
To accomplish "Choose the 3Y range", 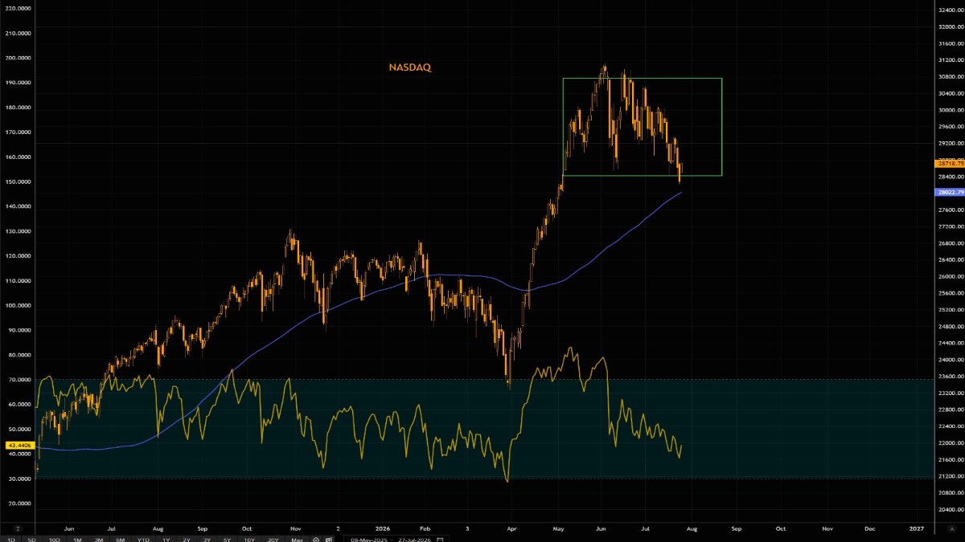I will [207, 540].
